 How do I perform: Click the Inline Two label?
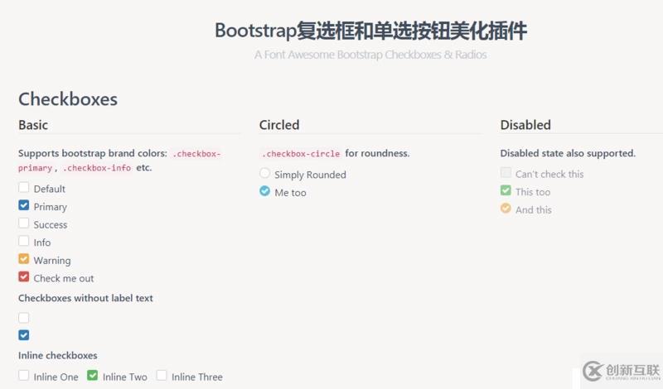coord(125,377)
